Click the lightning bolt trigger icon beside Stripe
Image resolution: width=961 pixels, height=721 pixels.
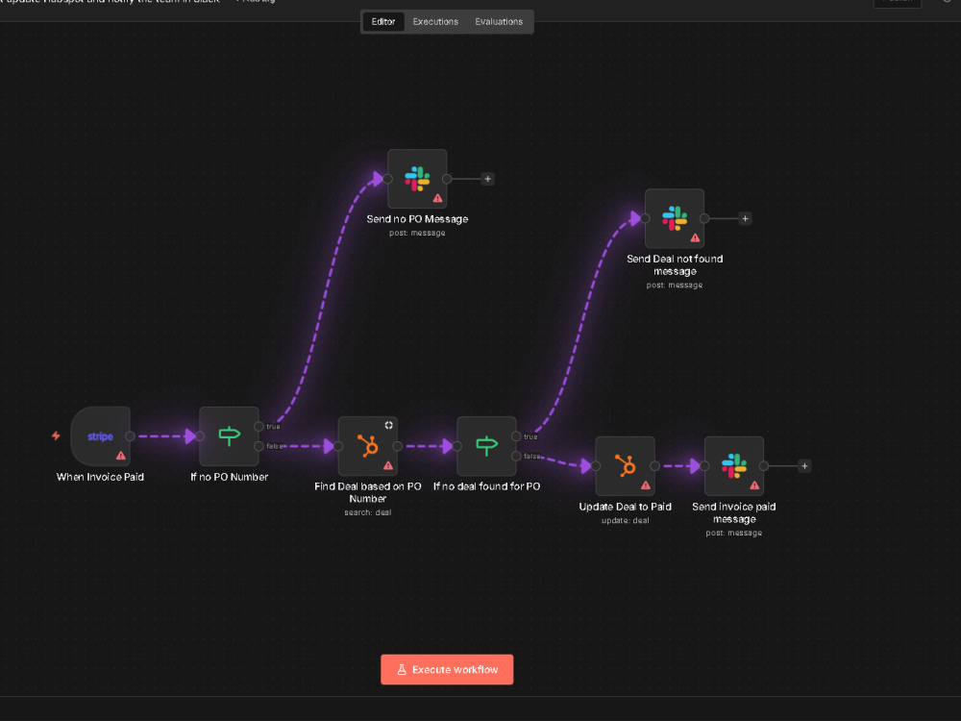pos(56,435)
